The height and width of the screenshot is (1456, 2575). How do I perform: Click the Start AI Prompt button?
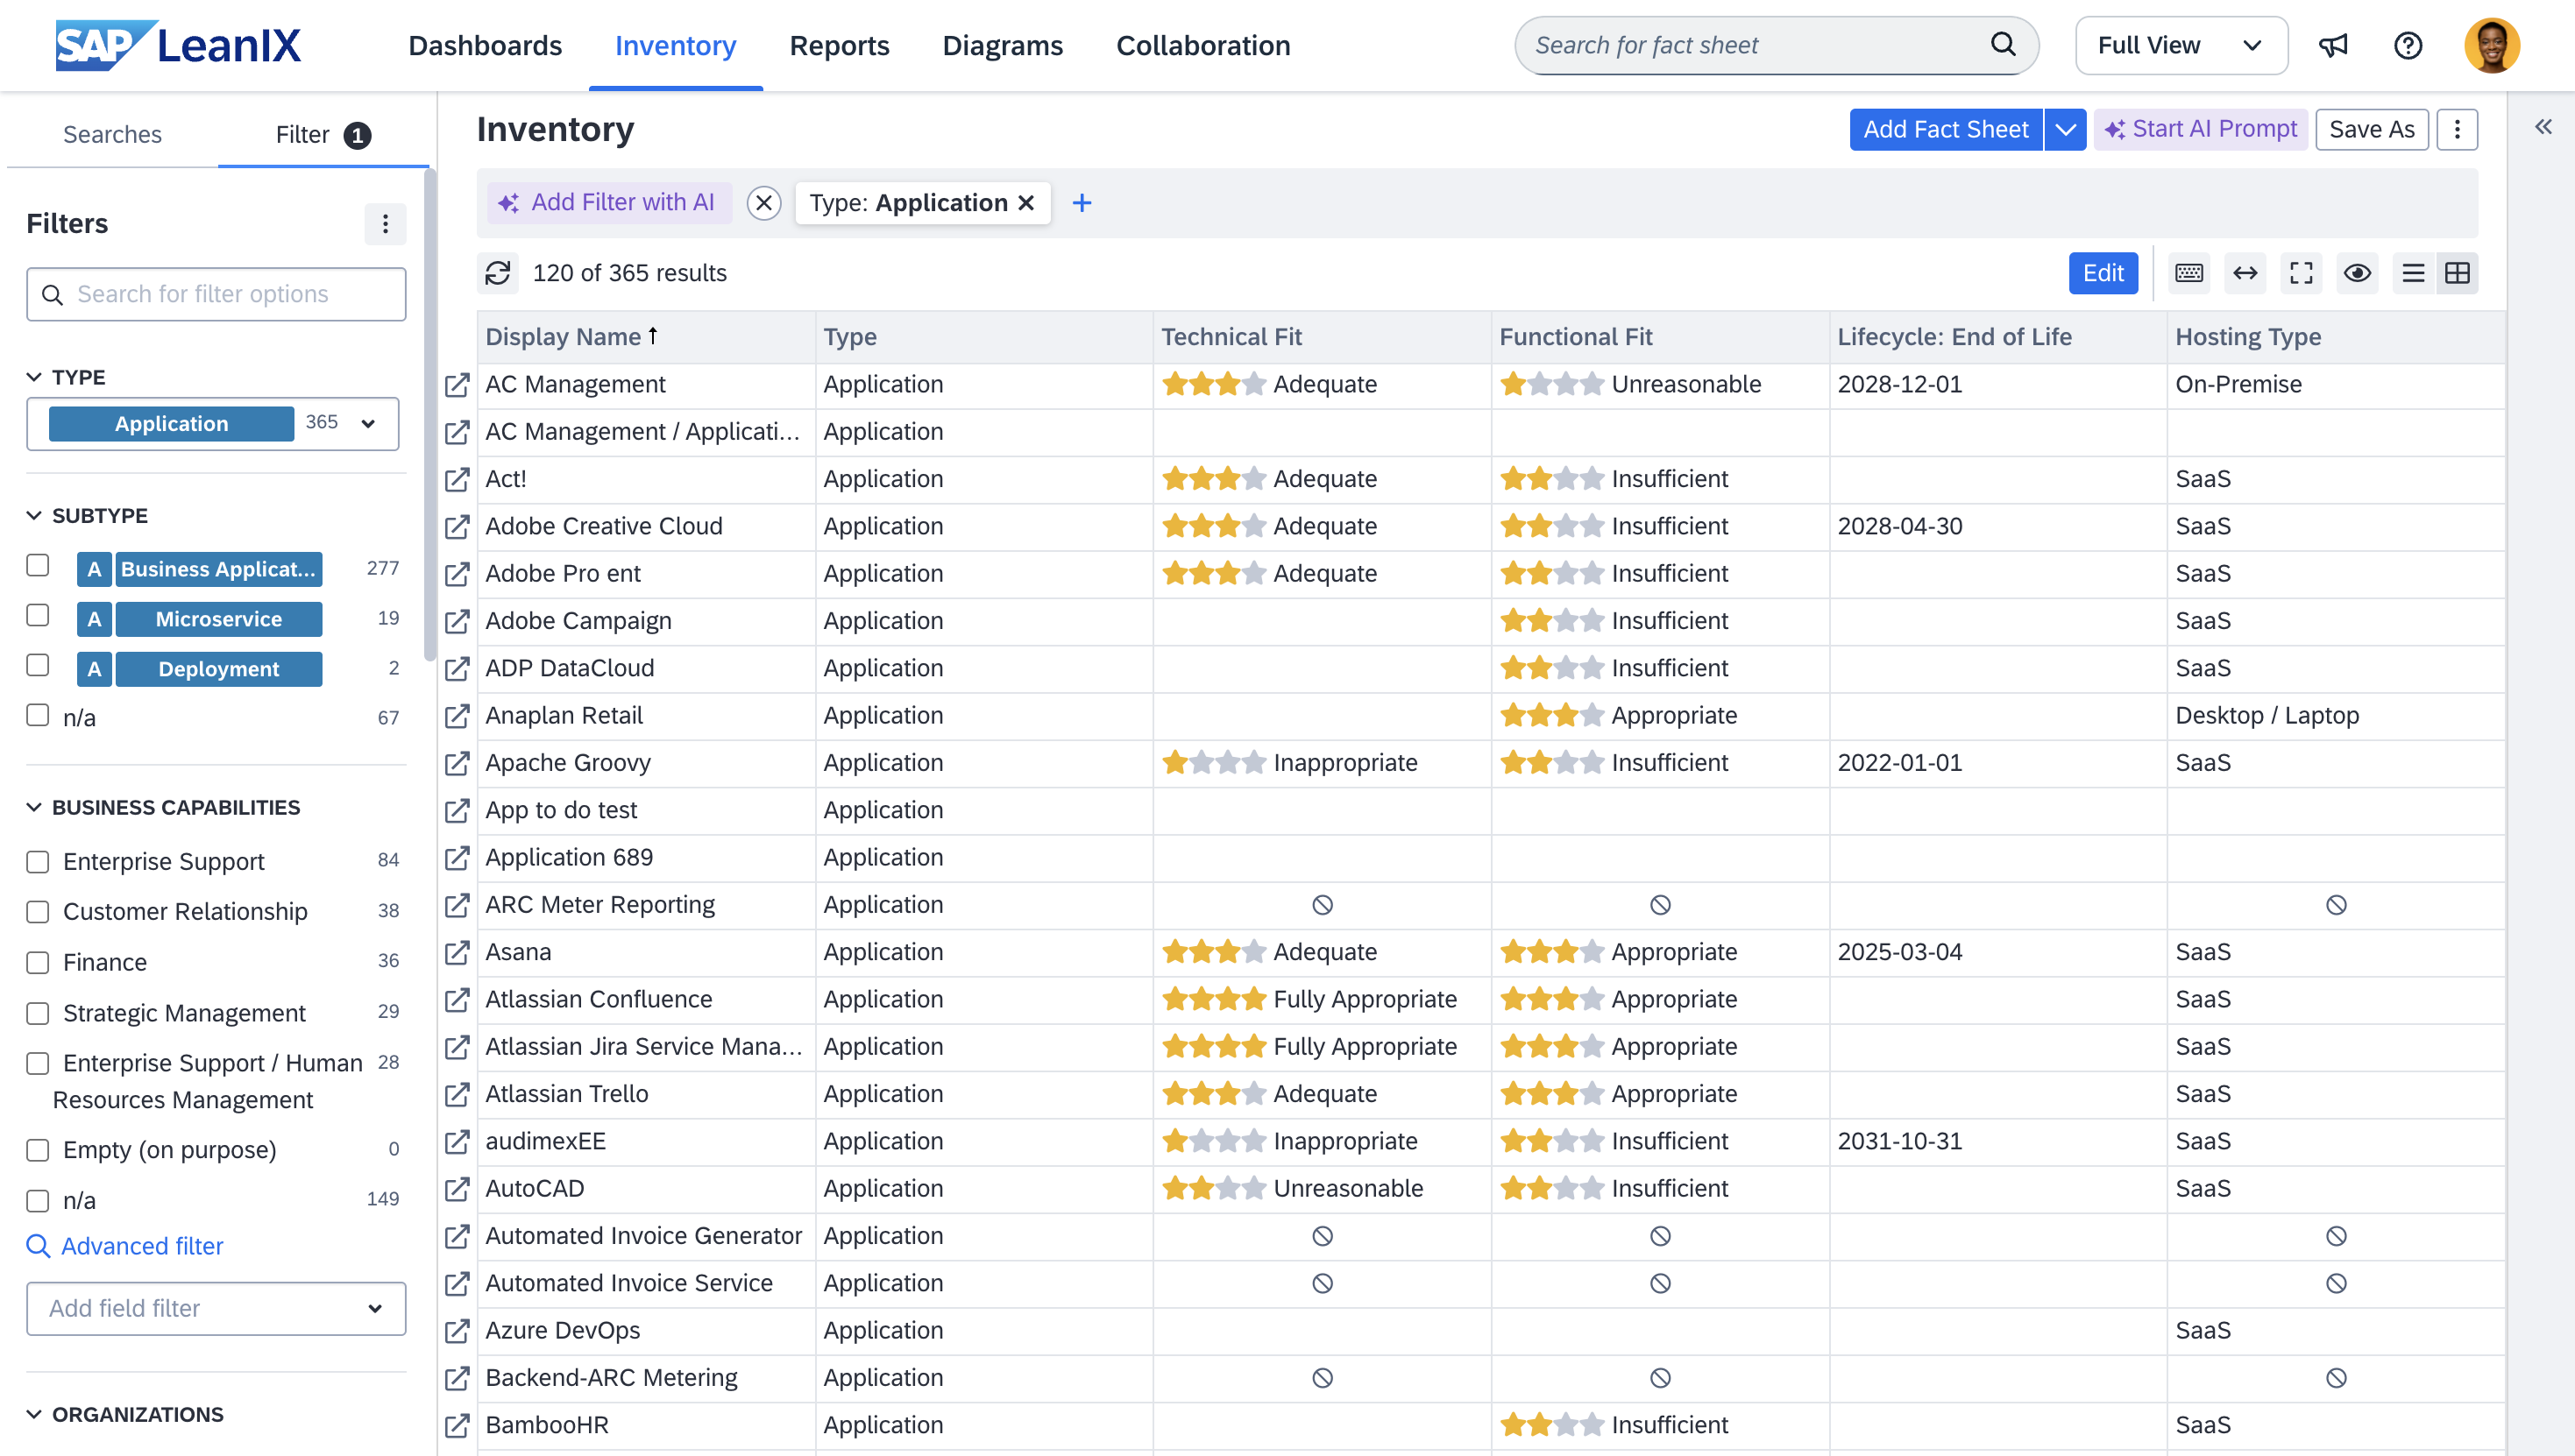point(2199,129)
